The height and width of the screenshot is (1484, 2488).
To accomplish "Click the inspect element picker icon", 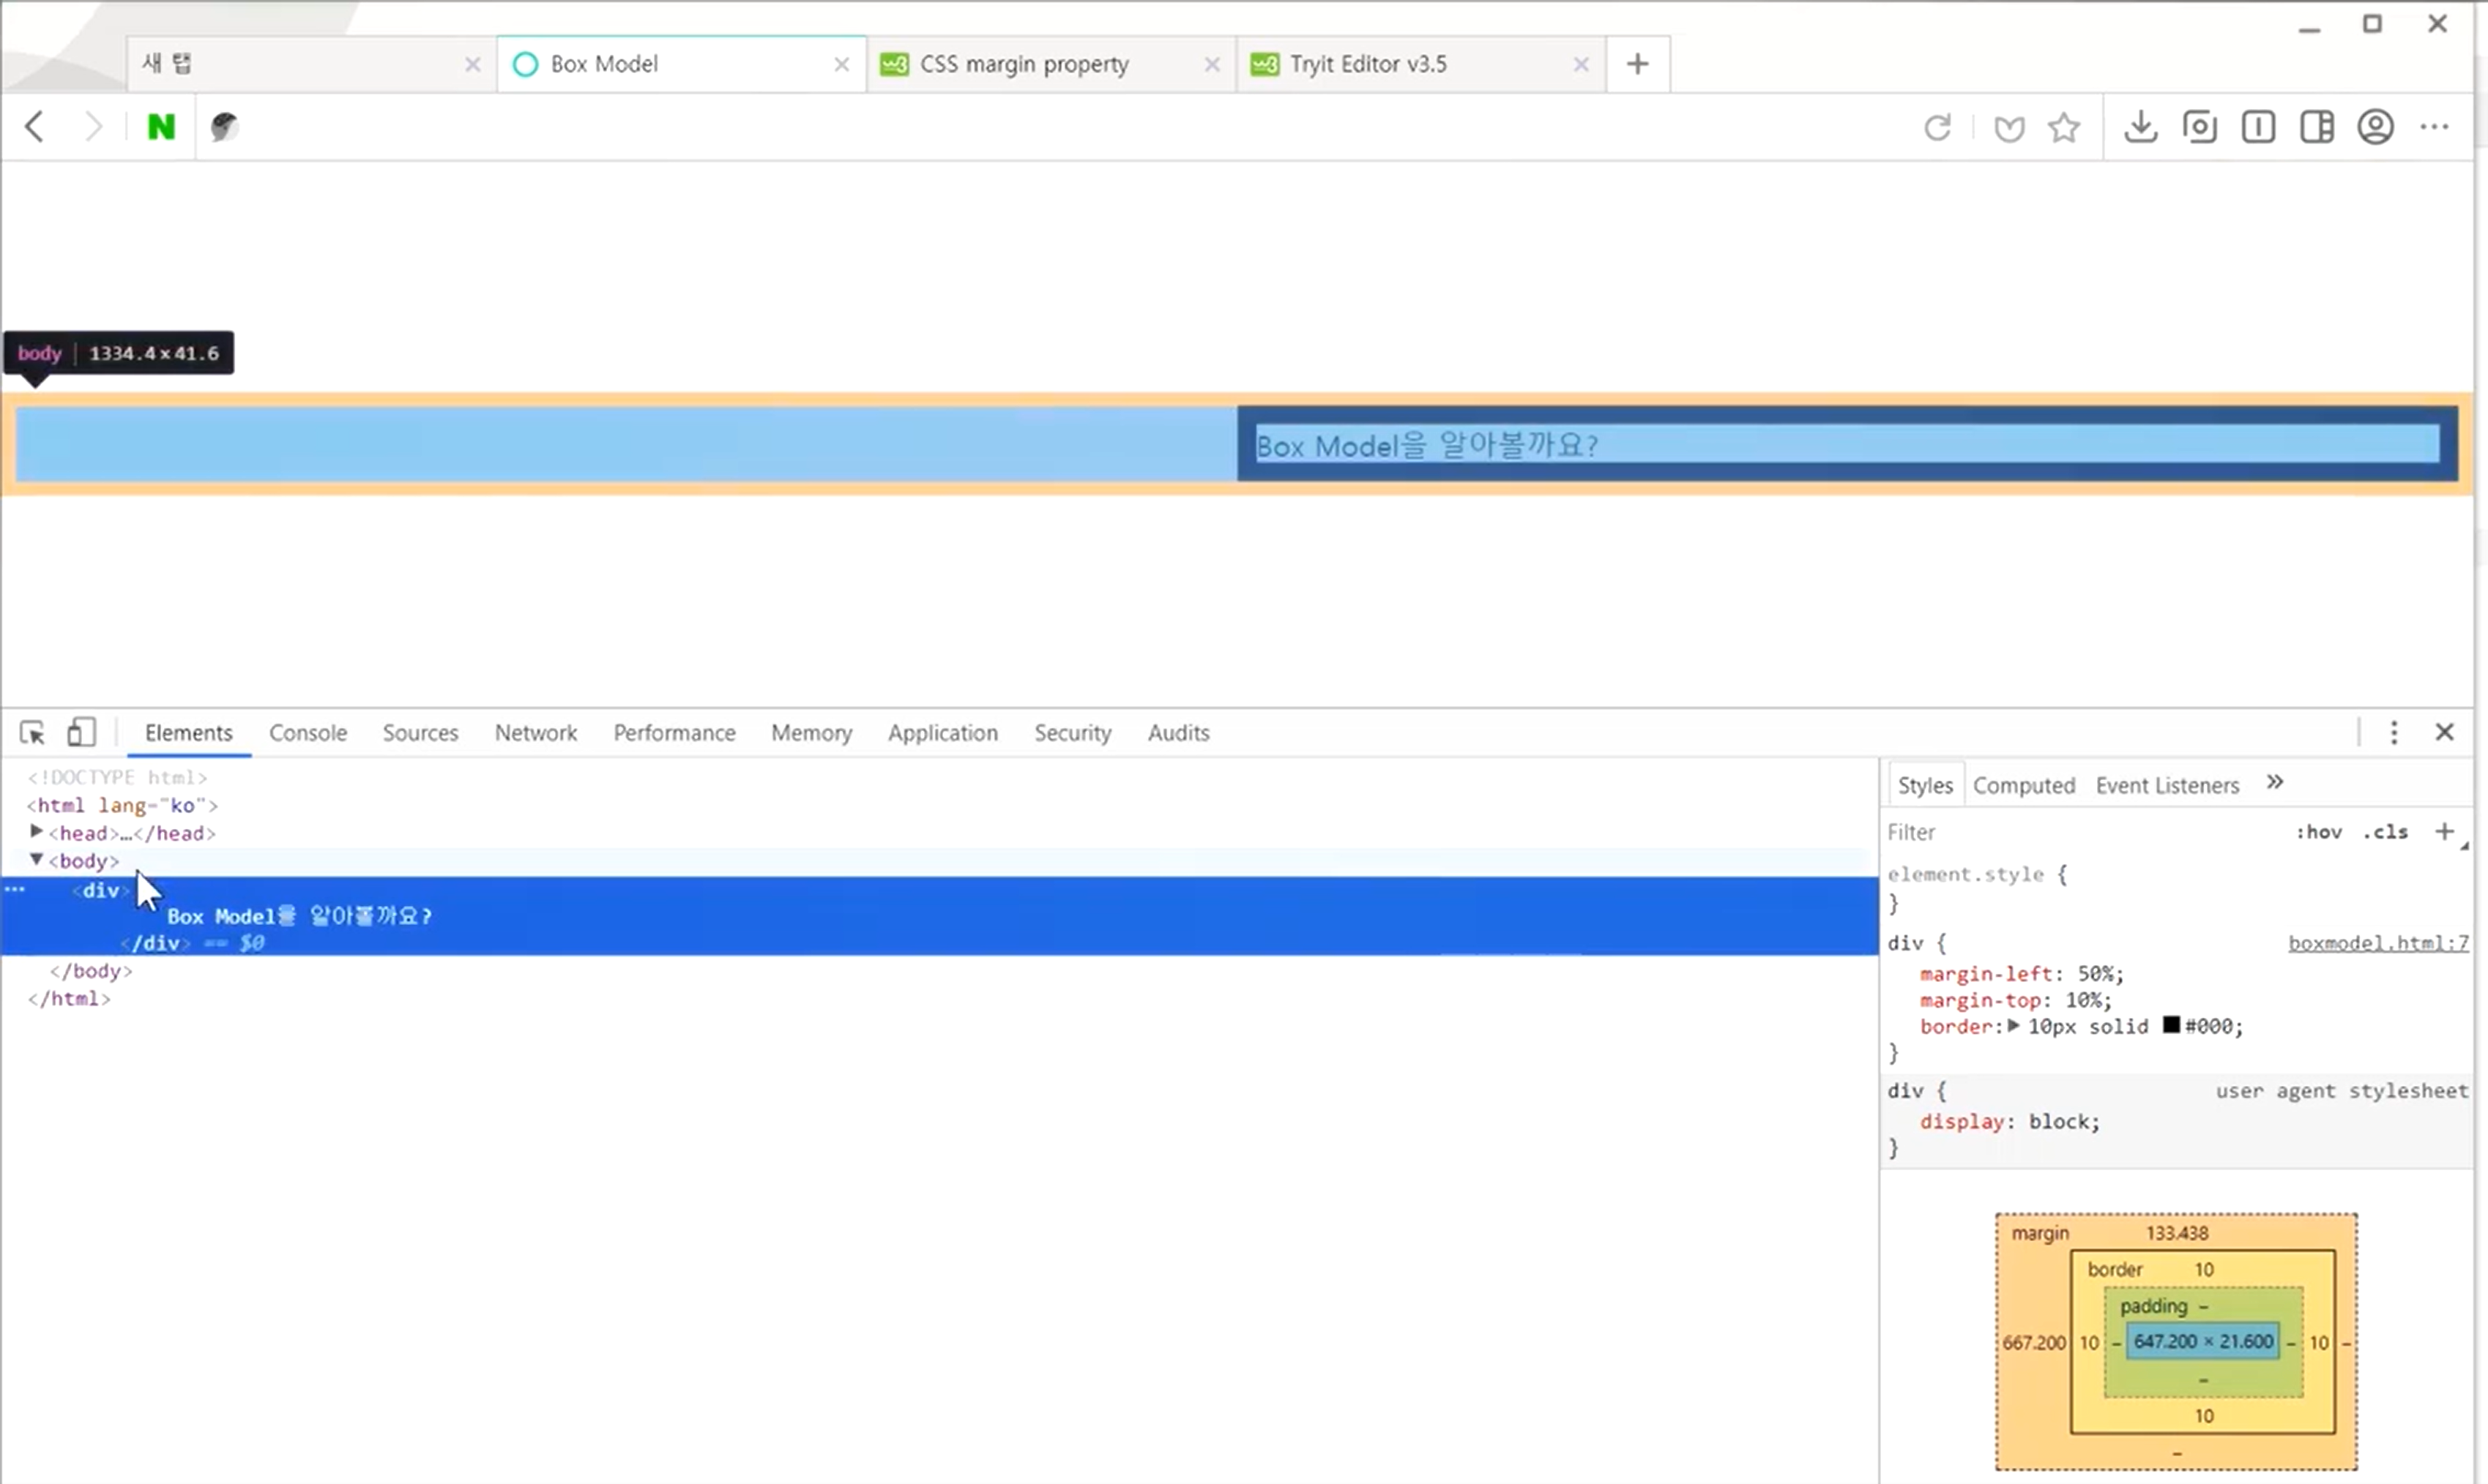I will tap(32, 733).
